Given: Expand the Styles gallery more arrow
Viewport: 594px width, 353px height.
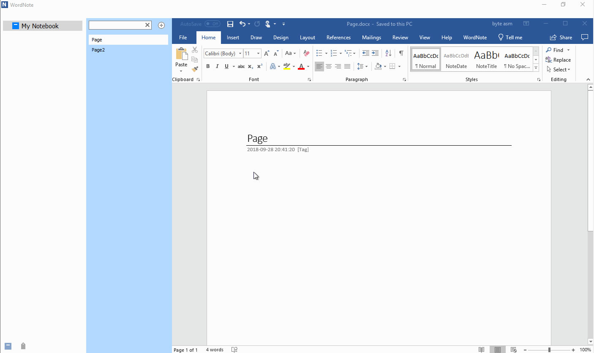Looking at the screenshot, I should [x=536, y=68].
